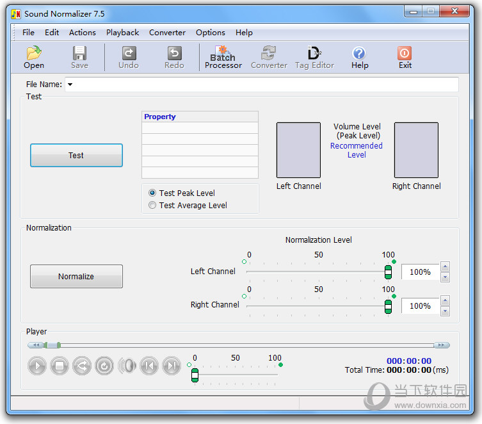Open the Edit menu
The width and height of the screenshot is (482, 424).
tap(52, 32)
